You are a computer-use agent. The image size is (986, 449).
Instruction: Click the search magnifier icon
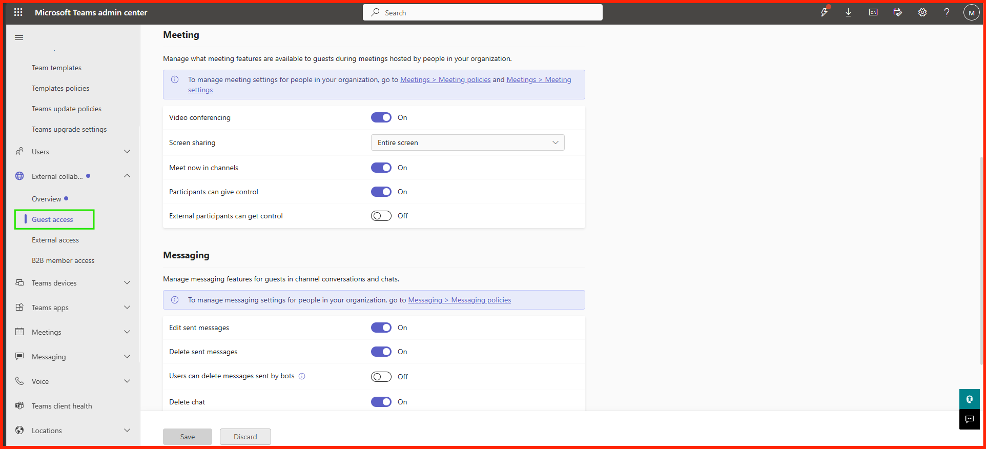point(376,12)
